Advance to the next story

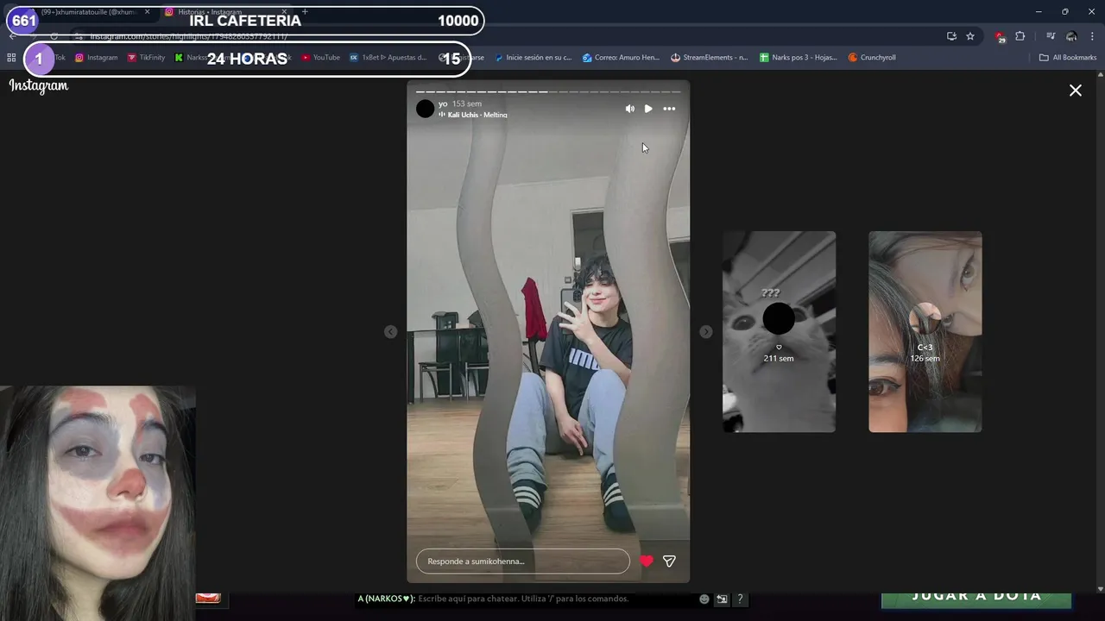(x=706, y=332)
